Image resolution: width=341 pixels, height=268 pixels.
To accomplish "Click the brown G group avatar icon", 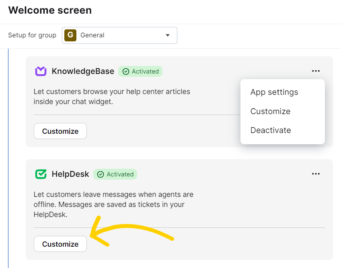I will [70, 35].
